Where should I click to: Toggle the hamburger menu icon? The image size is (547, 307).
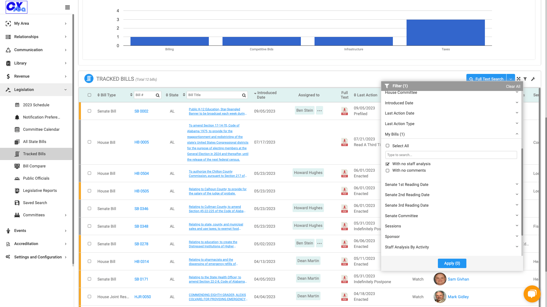pyautogui.click(x=68, y=7)
